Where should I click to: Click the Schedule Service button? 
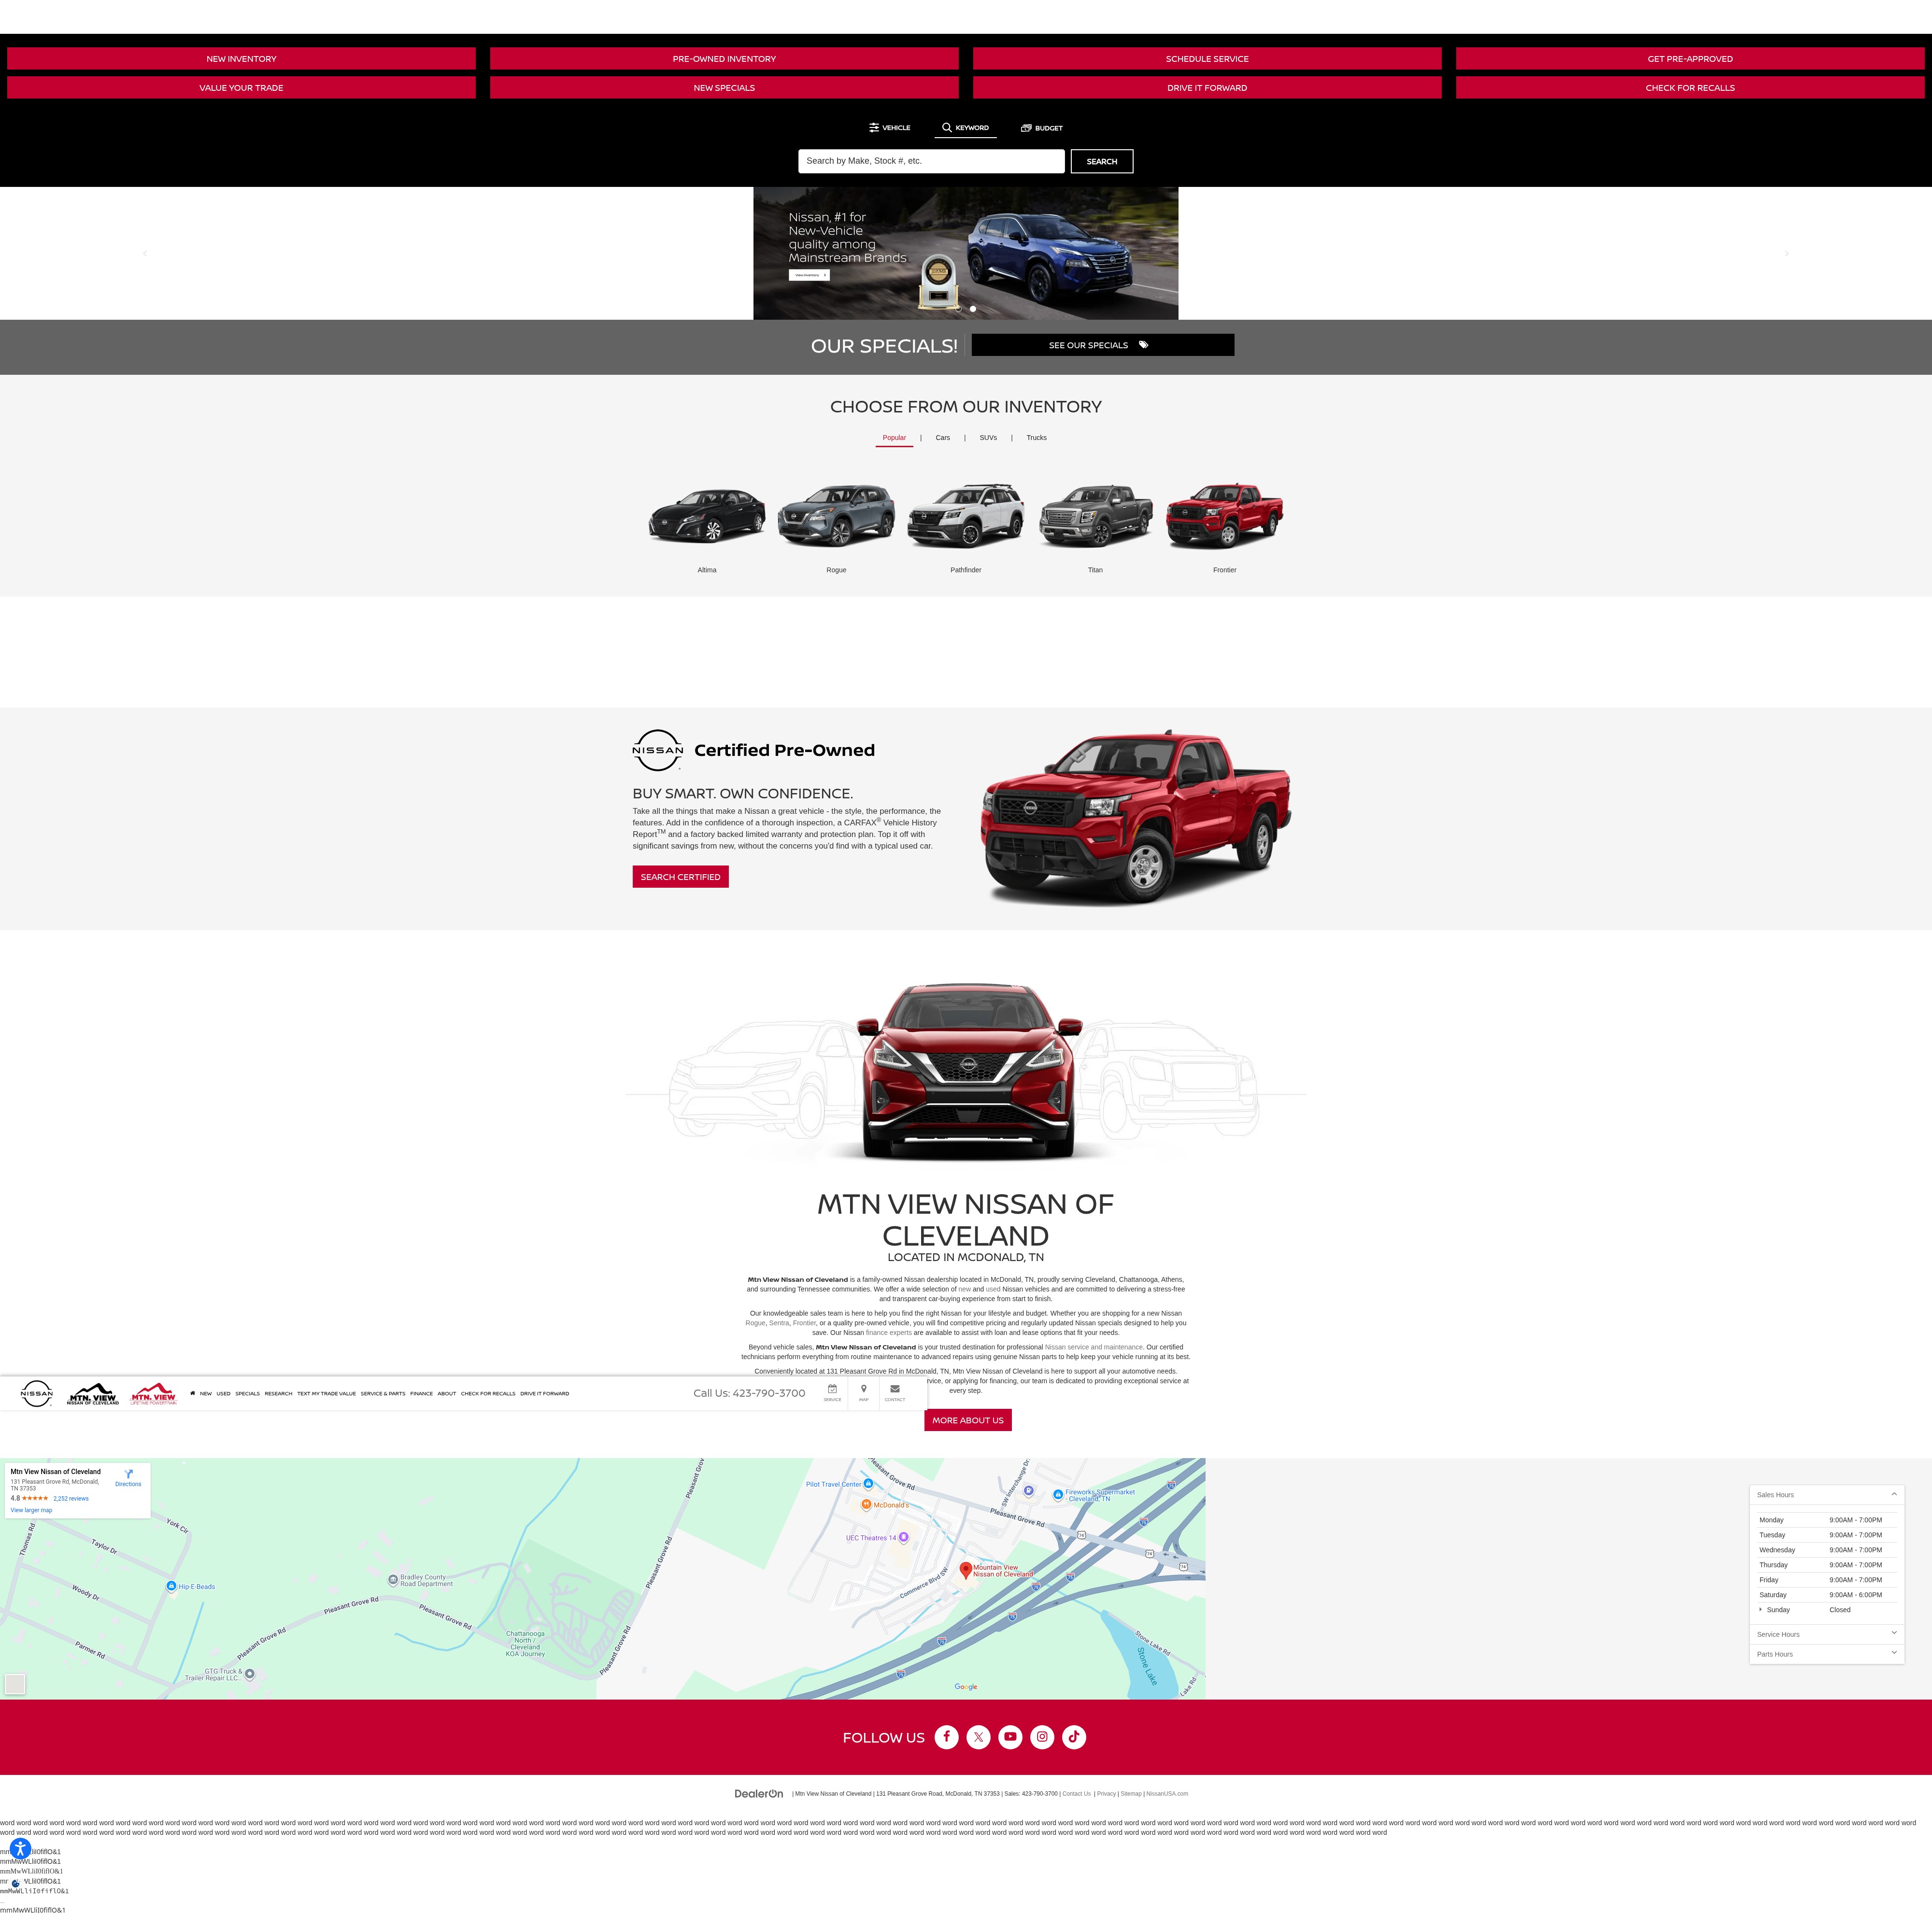(x=1207, y=59)
